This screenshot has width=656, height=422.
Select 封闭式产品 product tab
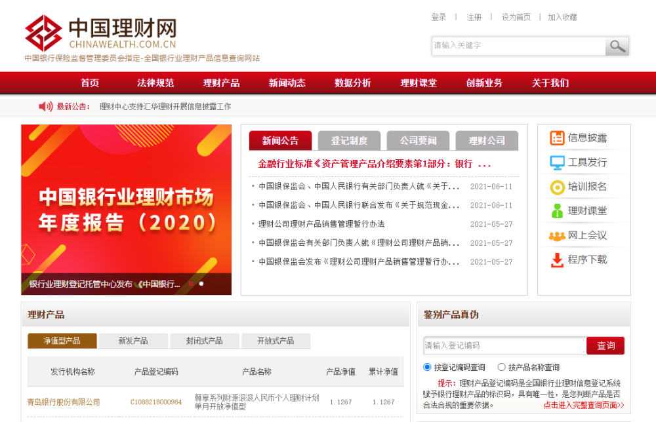click(x=205, y=341)
